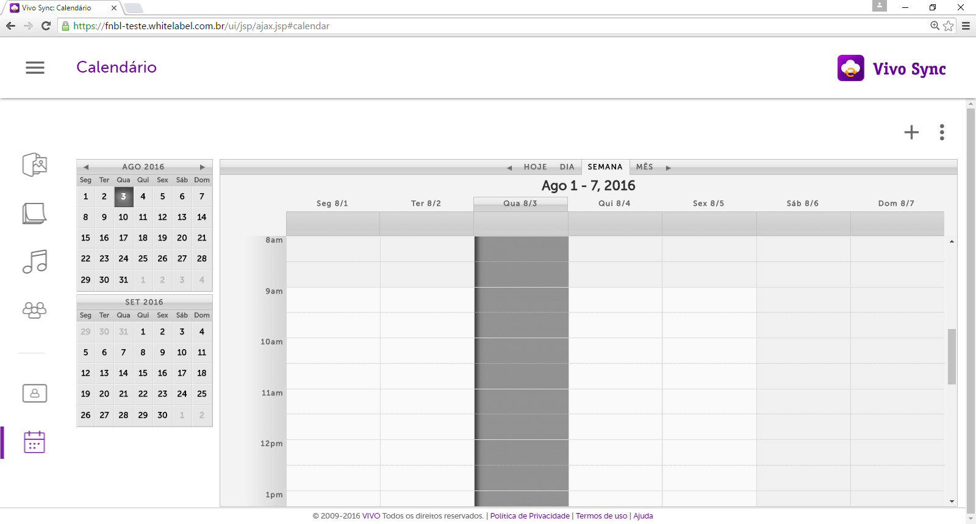Open the photos gallery sidebar icon
The image size is (976, 524).
click(35, 165)
